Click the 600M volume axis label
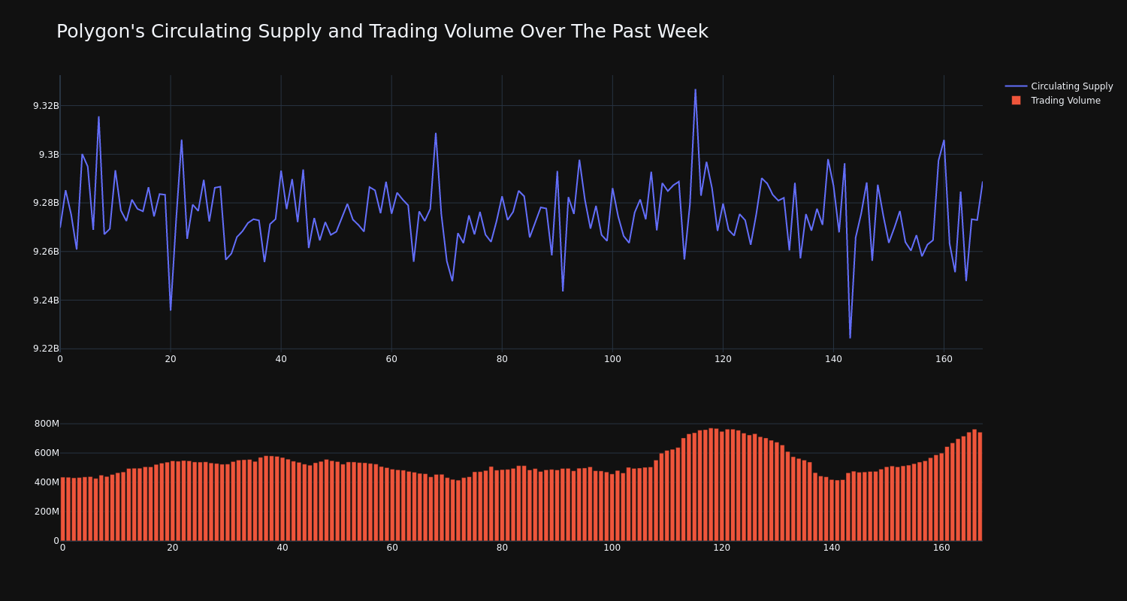Screen dimensions: 1127x601 coord(47,453)
